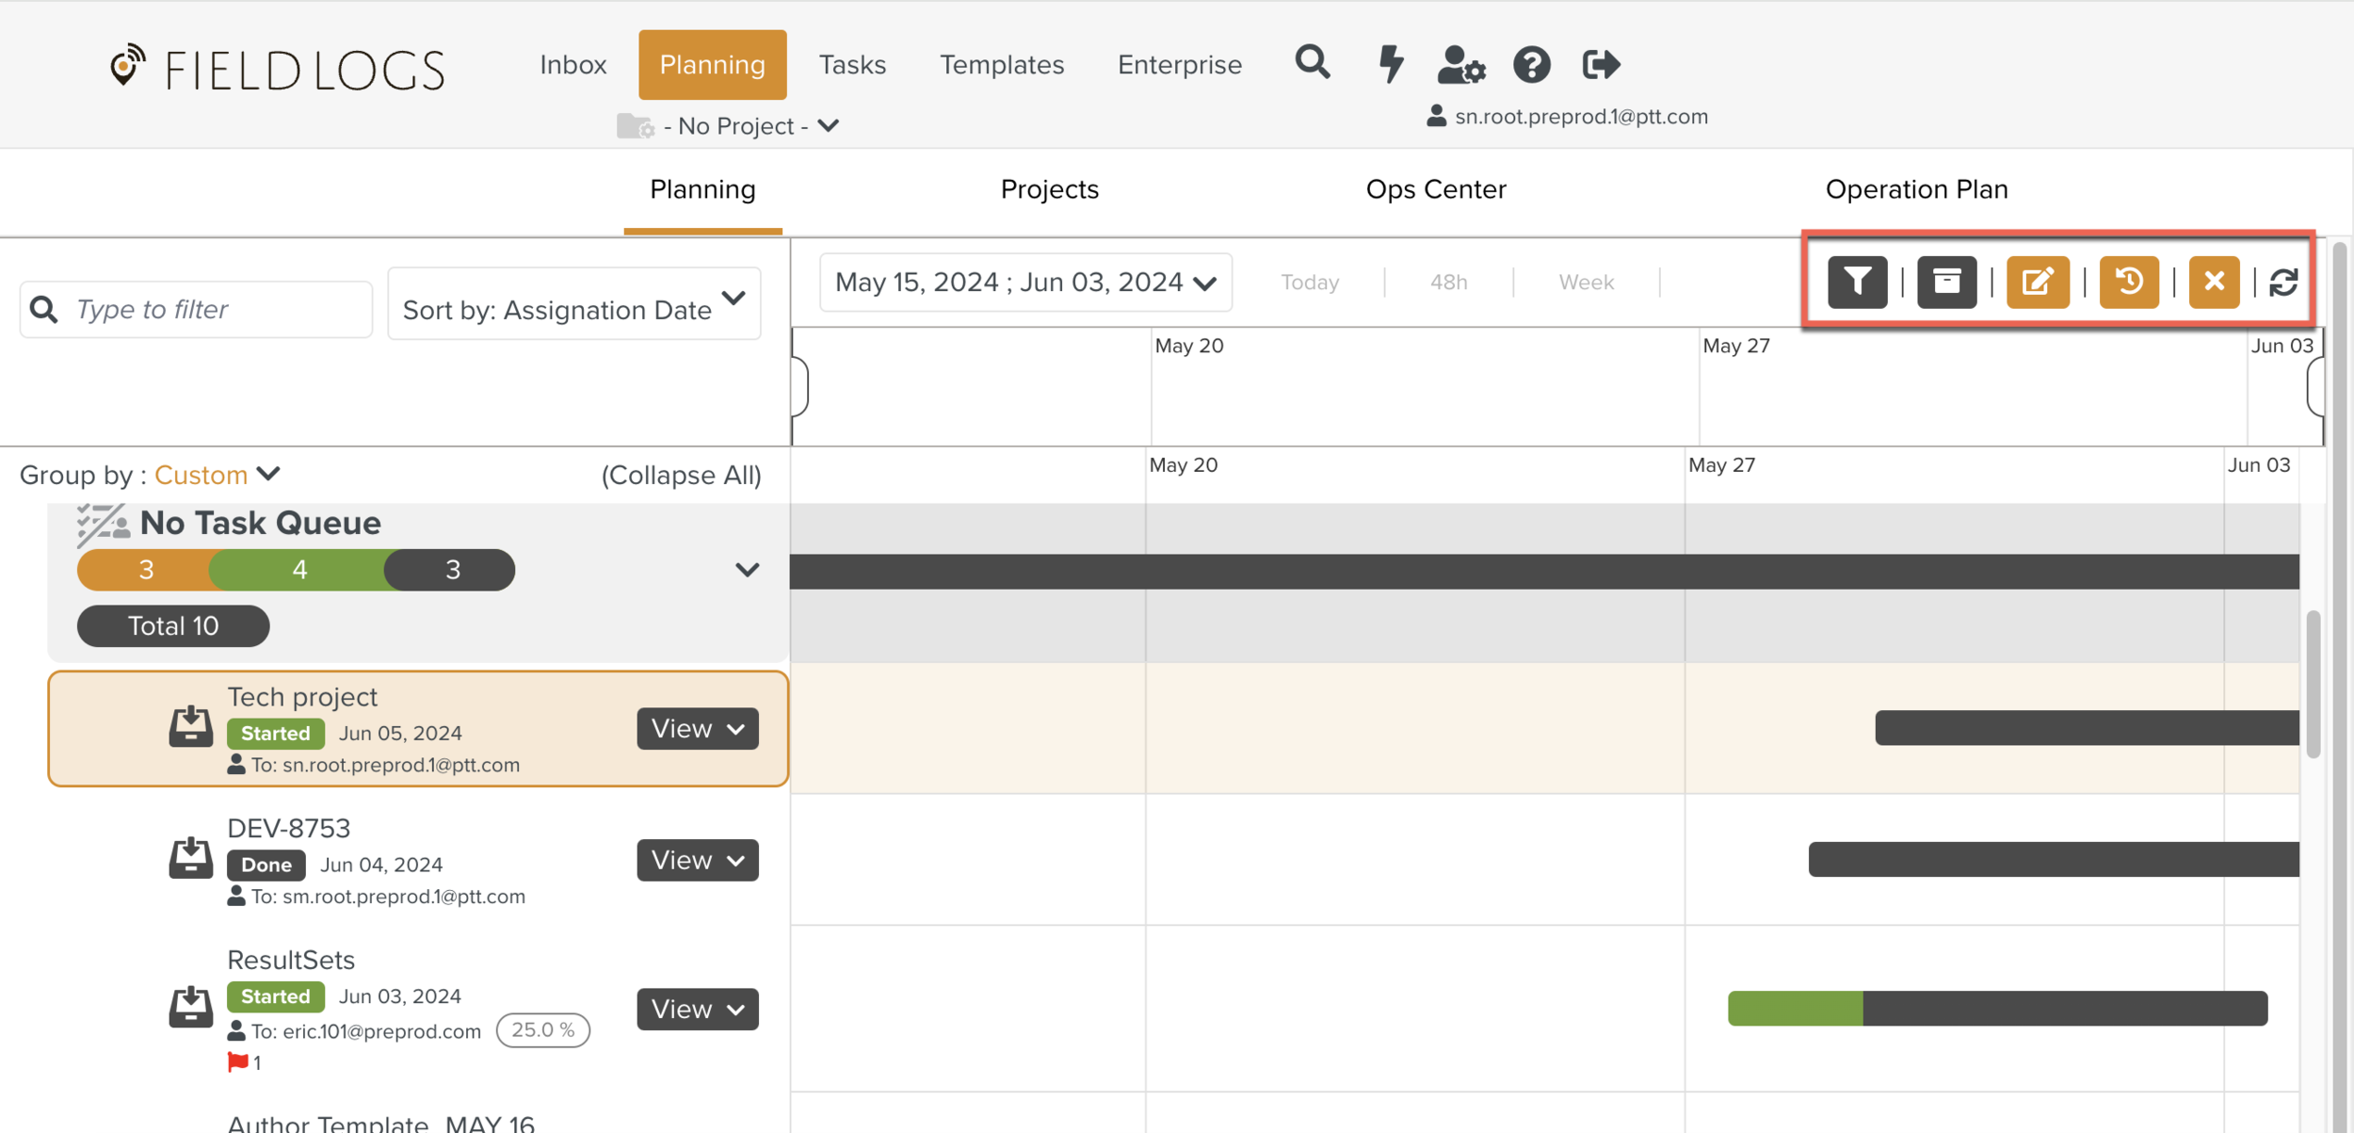Open the lightning bolt quick actions
Image resolution: width=2354 pixels, height=1133 pixels.
1390,64
